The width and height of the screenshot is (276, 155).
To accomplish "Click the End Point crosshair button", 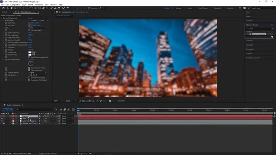I will 30,25.
